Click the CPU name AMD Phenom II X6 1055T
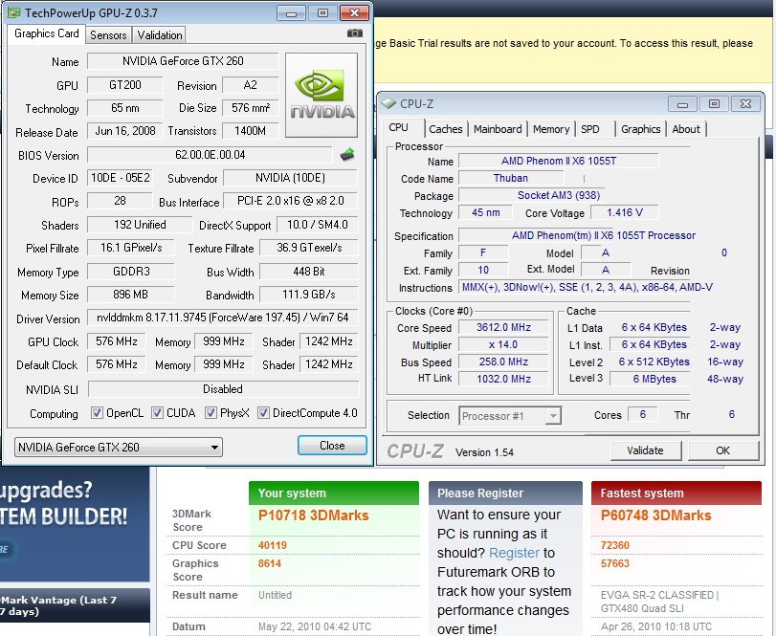Image resolution: width=776 pixels, height=636 pixels. (x=559, y=161)
